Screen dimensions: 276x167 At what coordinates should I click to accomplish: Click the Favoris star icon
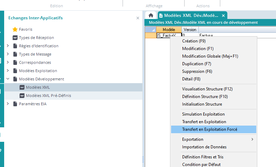click(15, 29)
